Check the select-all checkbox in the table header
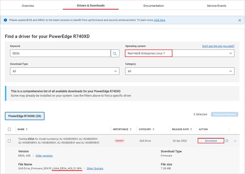 pyautogui.click(x=9, y=129)
